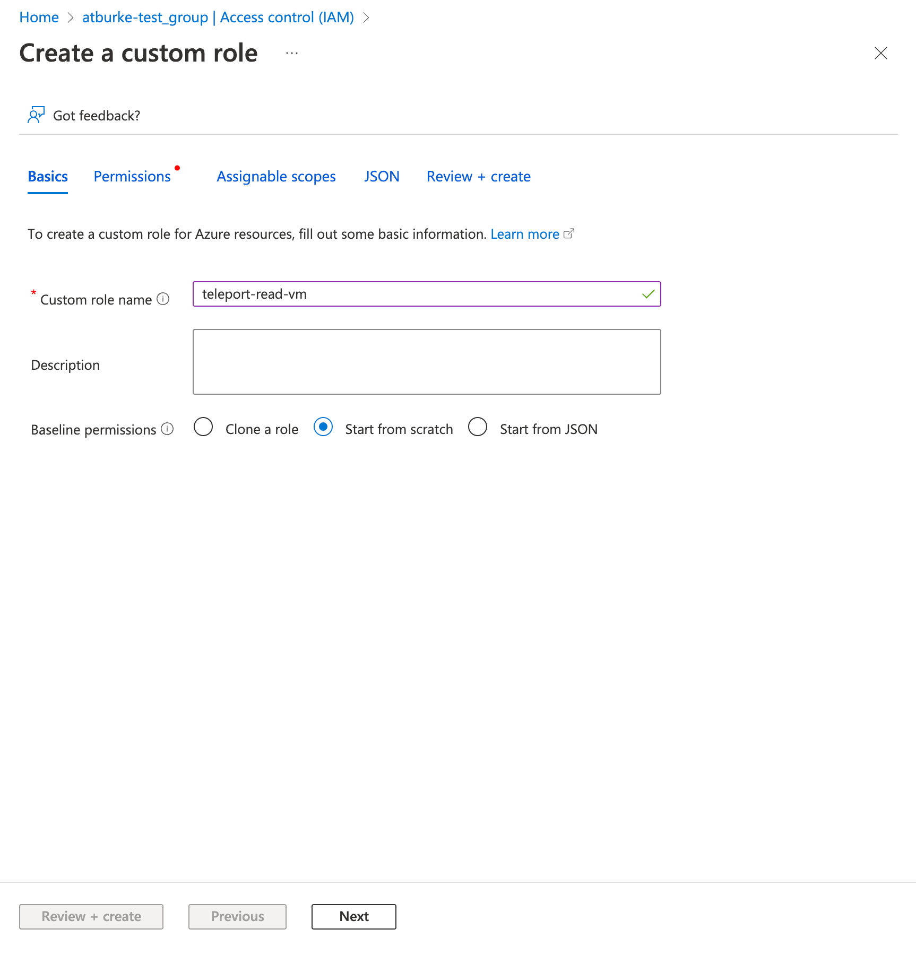
Task: Click inside the Description text box
Action: coord(426,361)
